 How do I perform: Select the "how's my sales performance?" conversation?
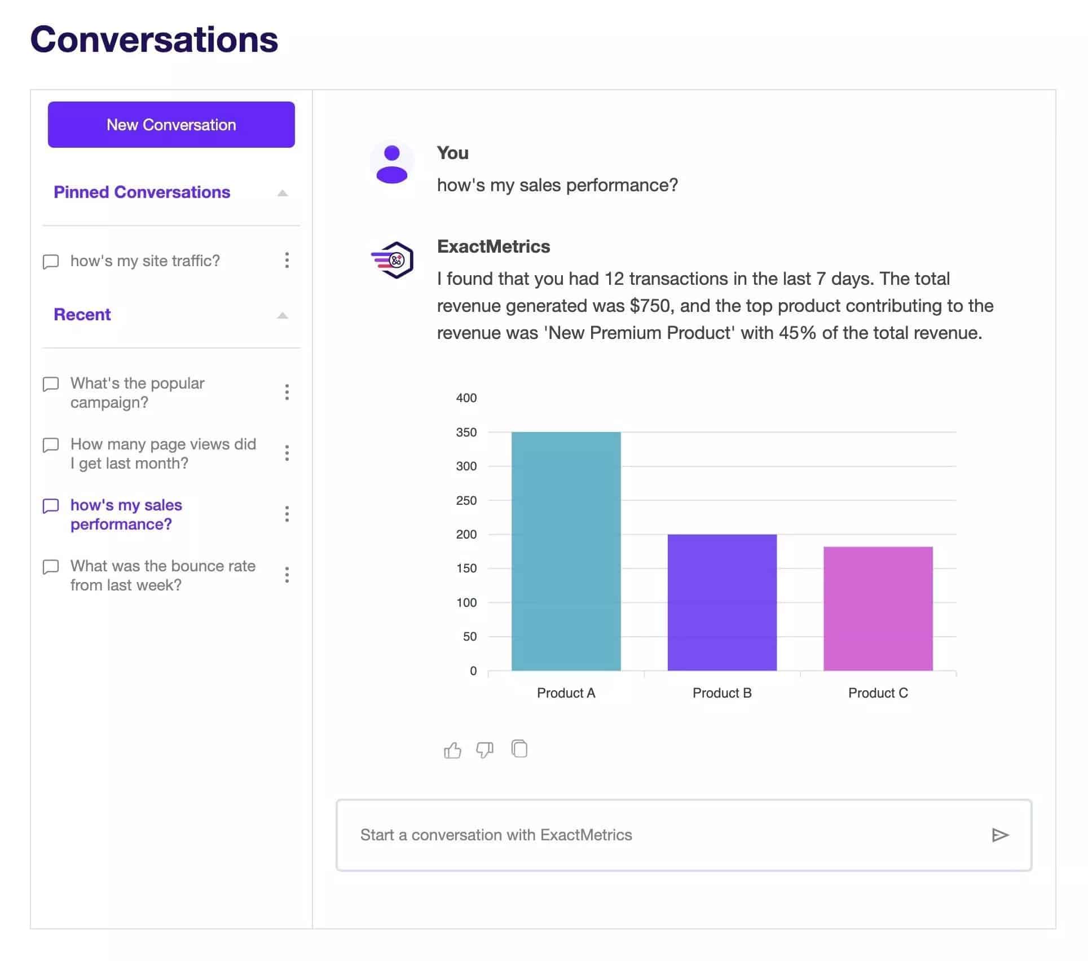126,514
